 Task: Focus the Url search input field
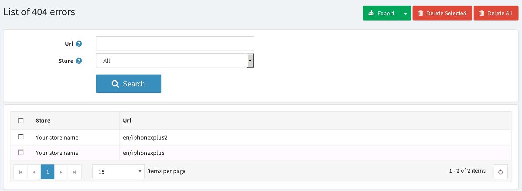click(175, 44)
